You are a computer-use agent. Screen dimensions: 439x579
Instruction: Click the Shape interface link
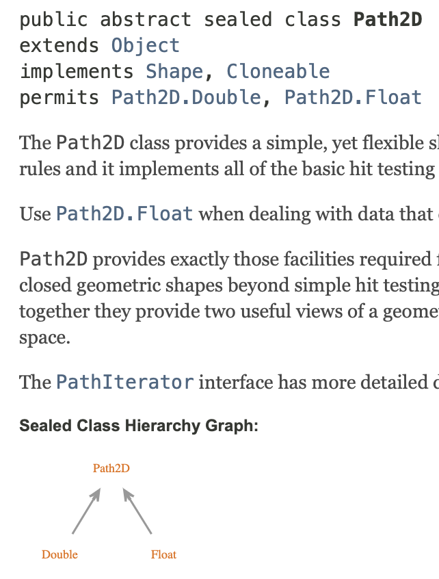pyautogui.click(x=174, y=72)
